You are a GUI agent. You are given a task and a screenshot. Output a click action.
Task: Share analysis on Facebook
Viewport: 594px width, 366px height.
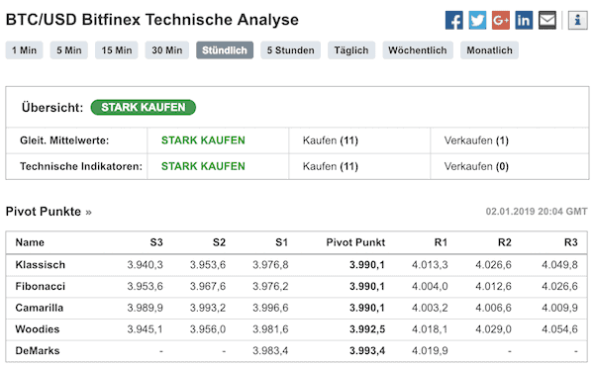coord(453,20)
